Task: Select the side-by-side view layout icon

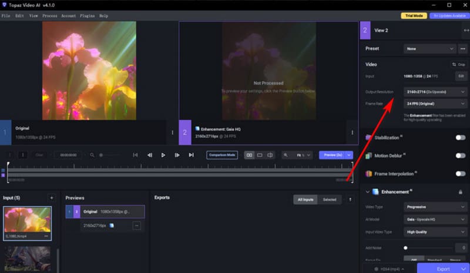Action: pyautogui.click(x=250, y=155)
